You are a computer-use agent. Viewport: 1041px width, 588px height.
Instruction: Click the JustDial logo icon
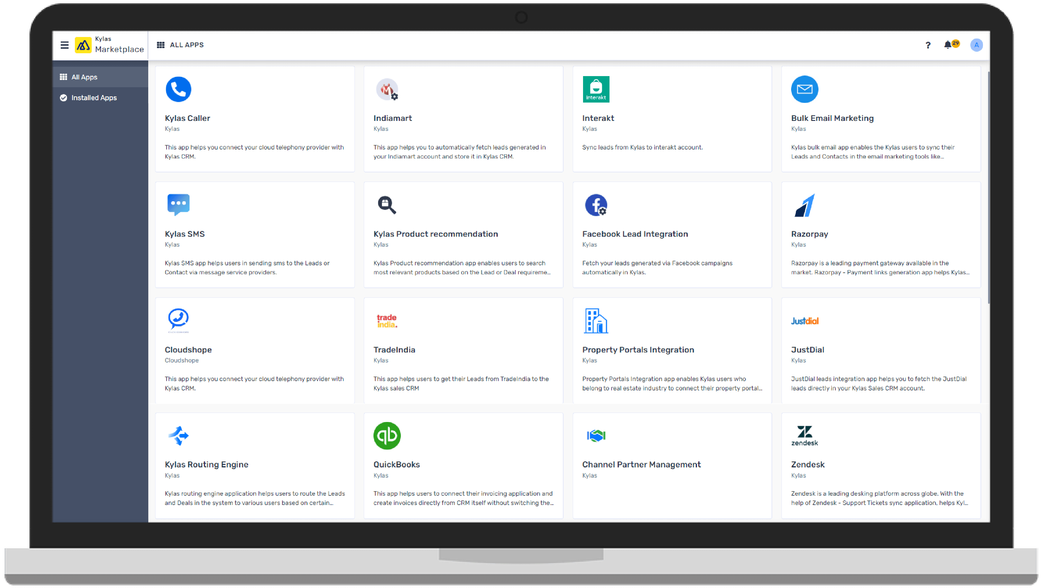(804, 321)
